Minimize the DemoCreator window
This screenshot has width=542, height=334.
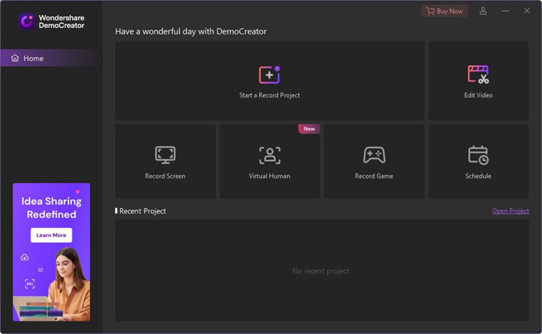[505, 11]
